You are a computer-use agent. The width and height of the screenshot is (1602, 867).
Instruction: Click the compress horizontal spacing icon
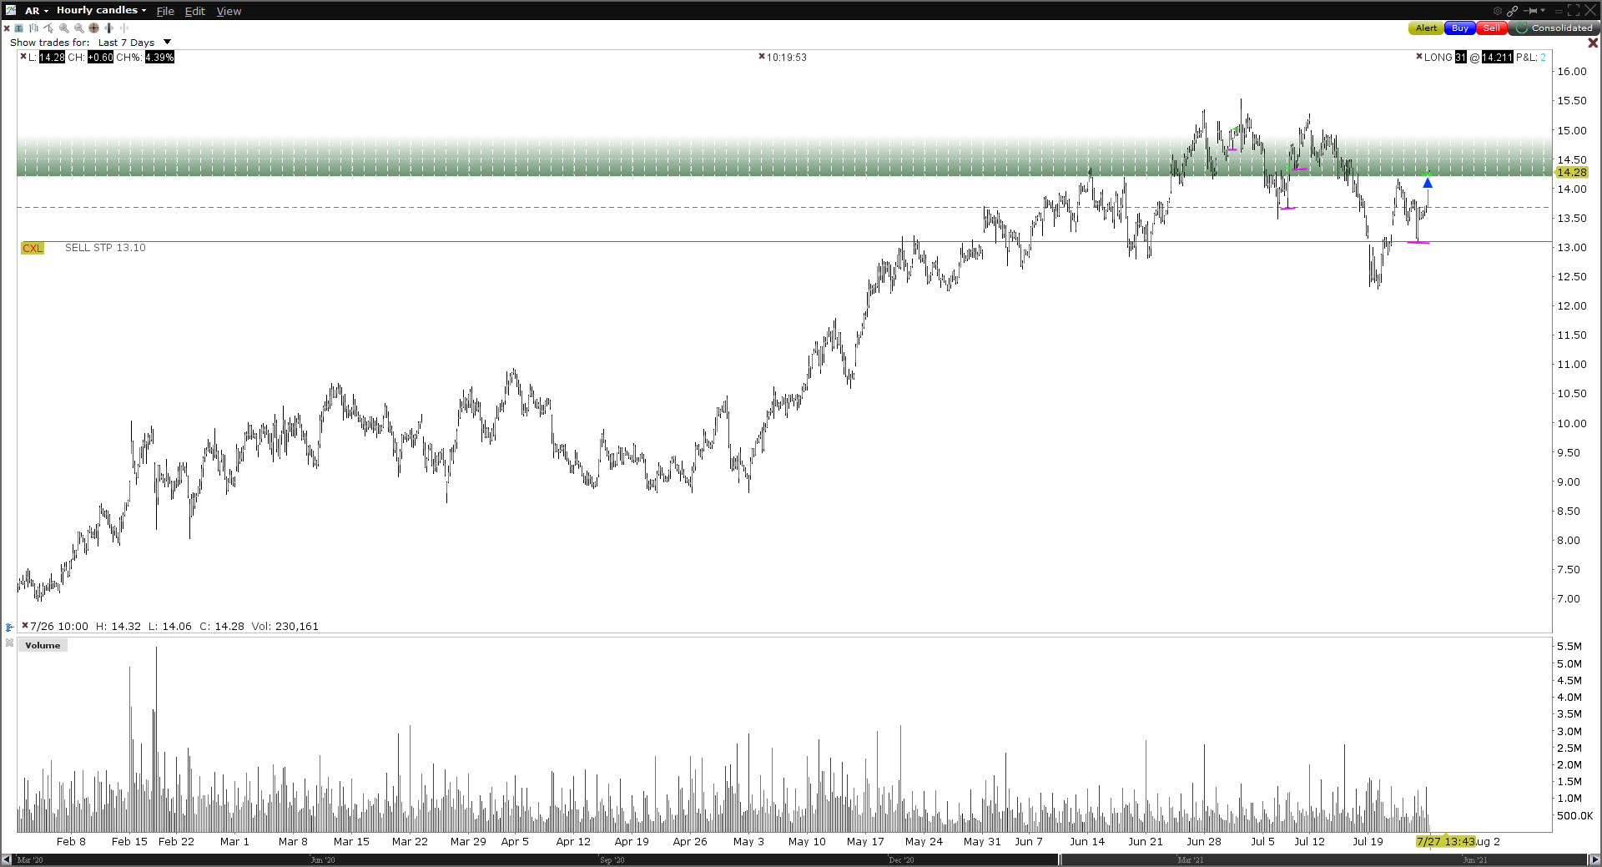coord(124,28)
